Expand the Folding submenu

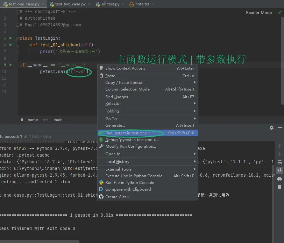coord(148,111)
